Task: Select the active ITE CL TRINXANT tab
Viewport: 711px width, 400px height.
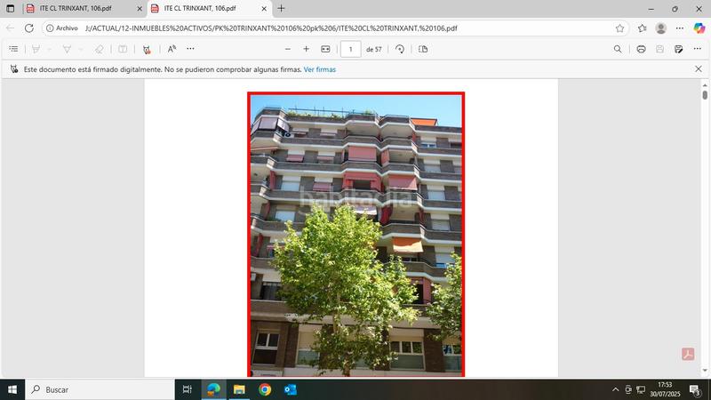Action: pos(209,9)
